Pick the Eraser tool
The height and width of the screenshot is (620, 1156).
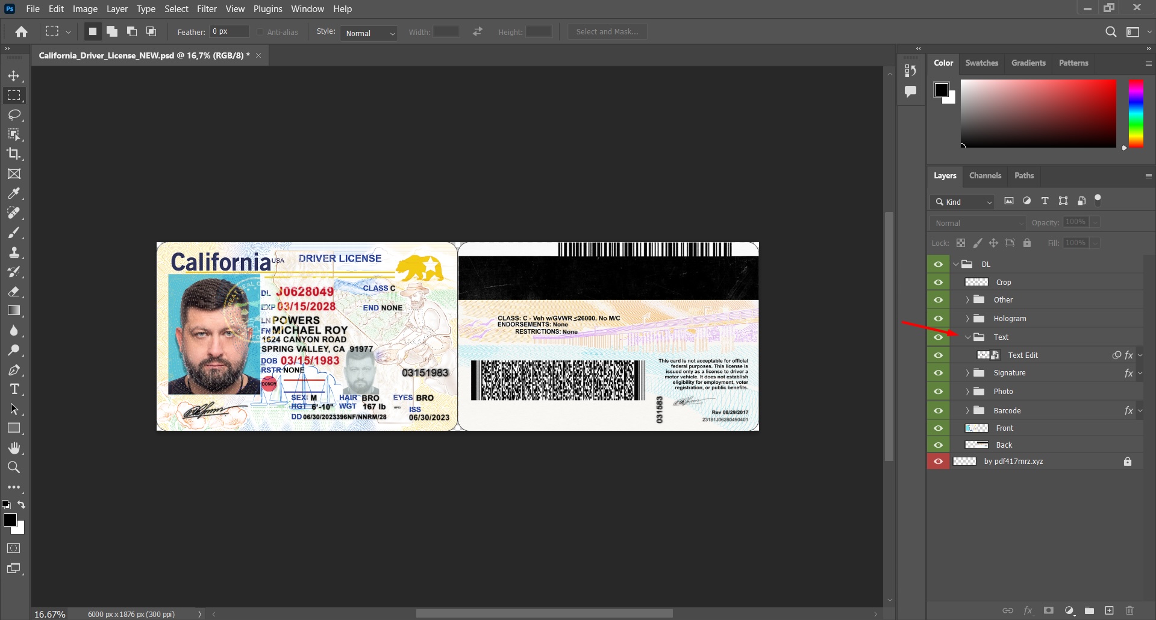click(x=14, y=292)
